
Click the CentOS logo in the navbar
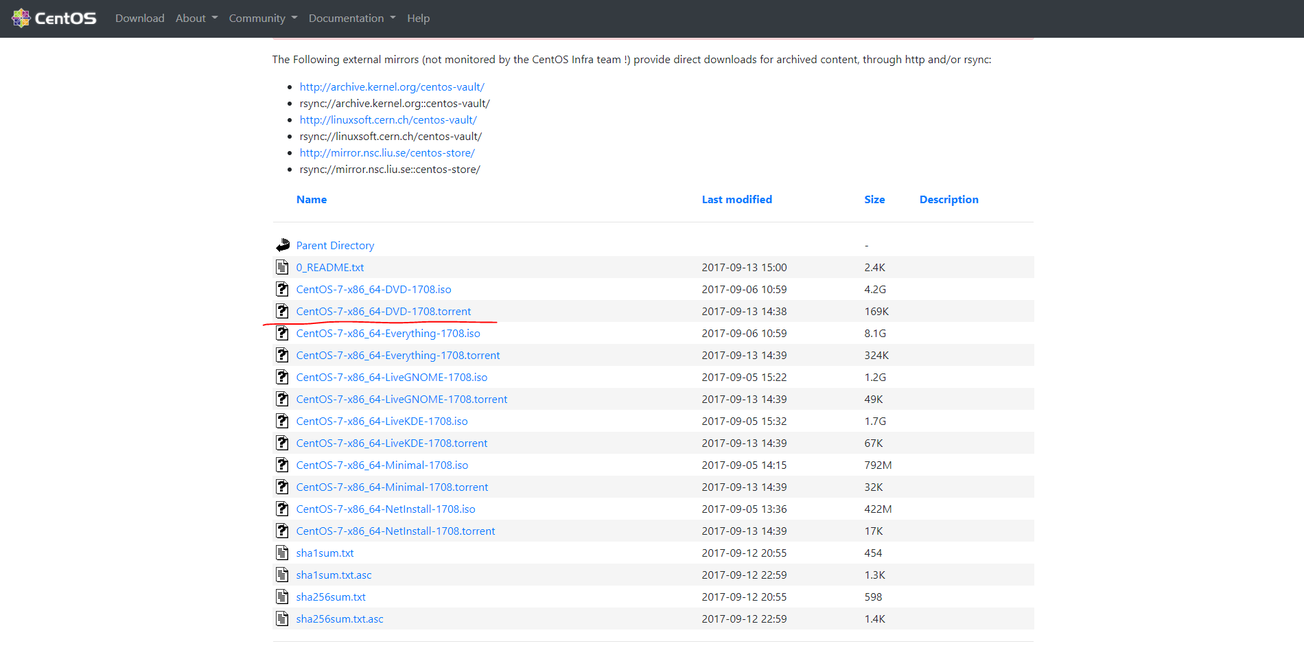(54, 18)
